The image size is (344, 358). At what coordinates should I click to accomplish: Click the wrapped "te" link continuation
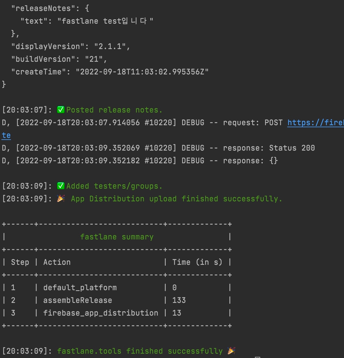click(x=6, y=135)
